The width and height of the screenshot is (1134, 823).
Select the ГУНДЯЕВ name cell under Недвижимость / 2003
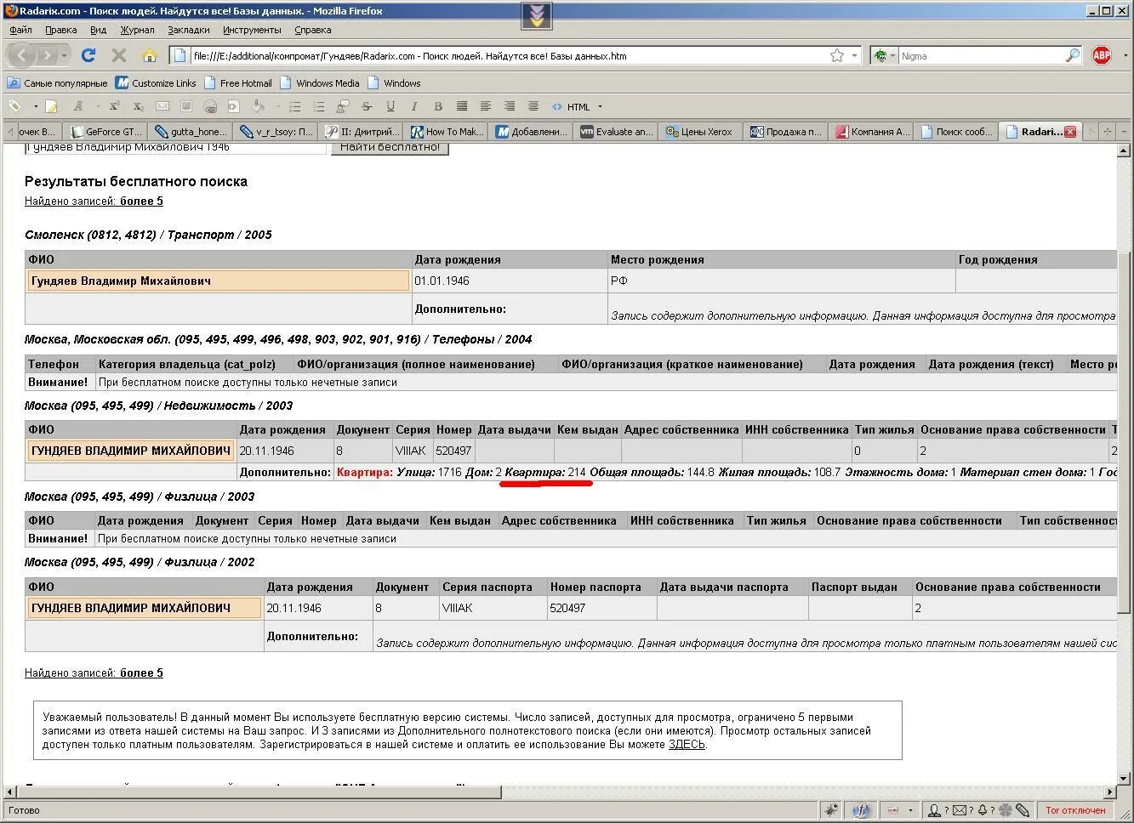tap(130, 451)
